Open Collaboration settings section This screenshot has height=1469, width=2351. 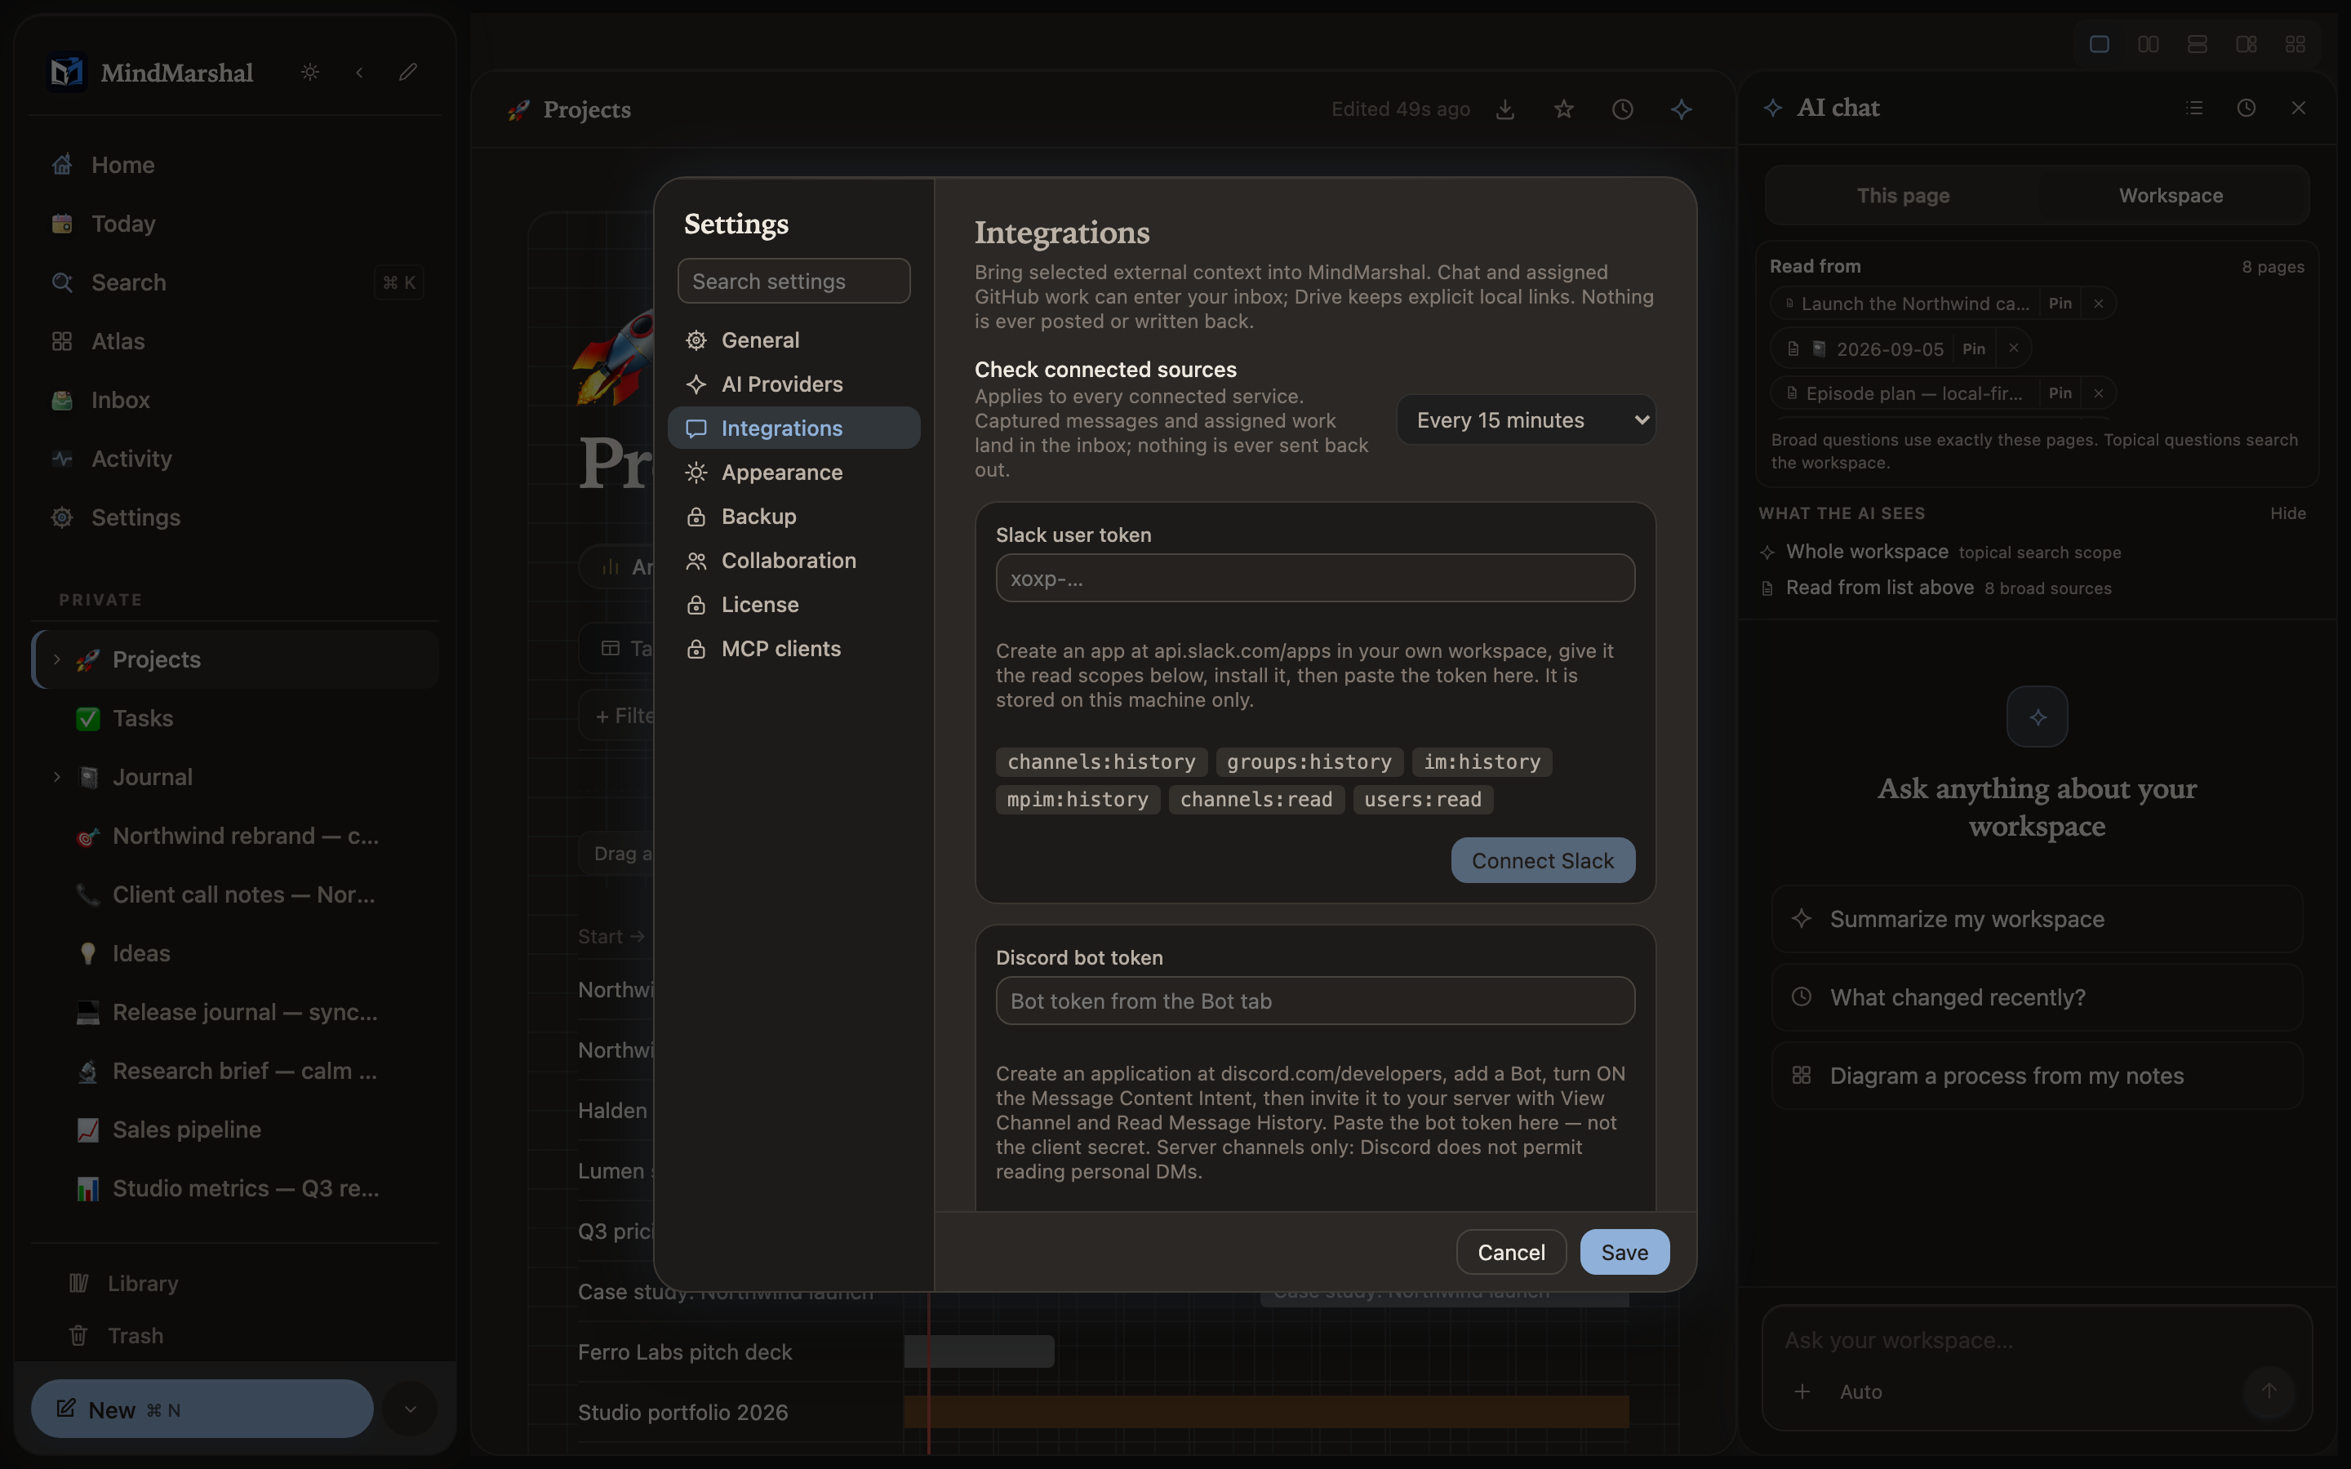point(793,561)
